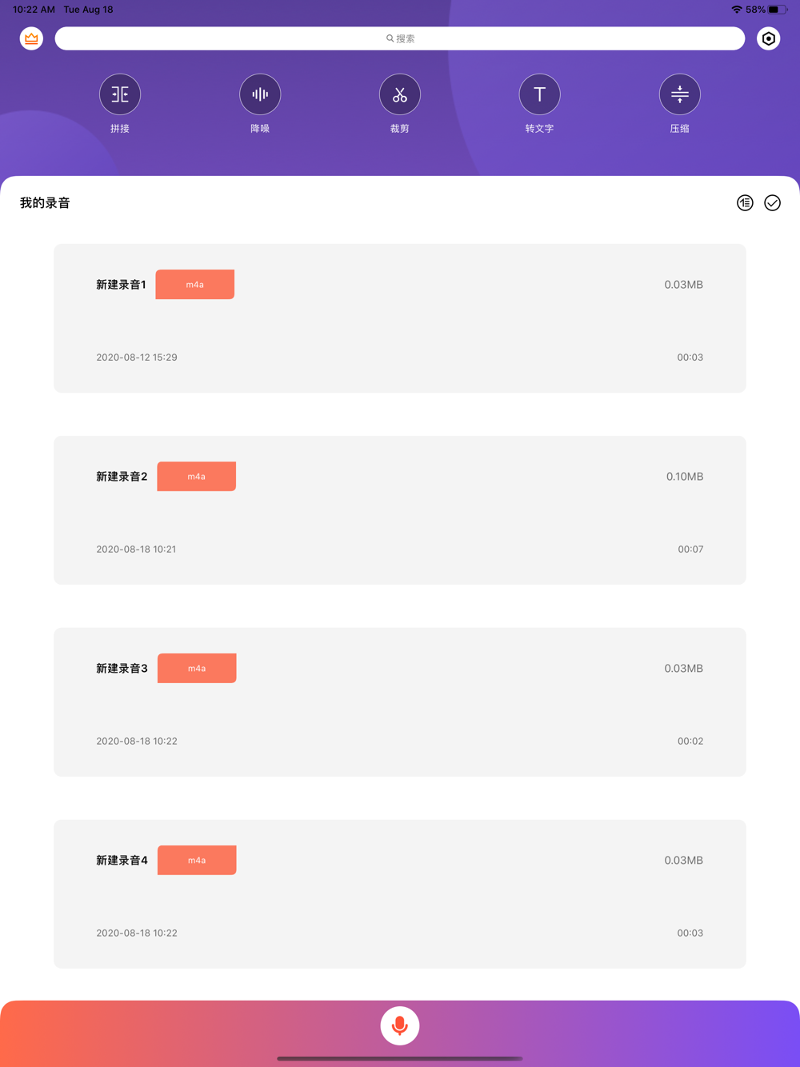Start recording with the microphone button
The image size is (800, 1067).
click(400, 1025)
